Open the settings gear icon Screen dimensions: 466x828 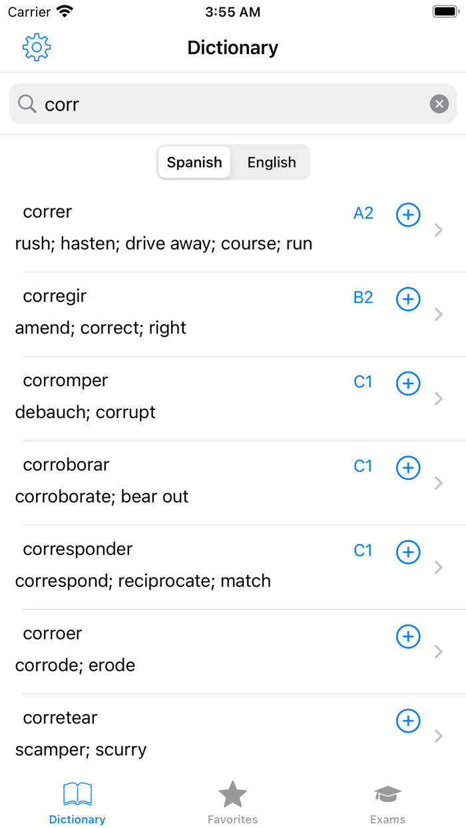pos(37,47)
